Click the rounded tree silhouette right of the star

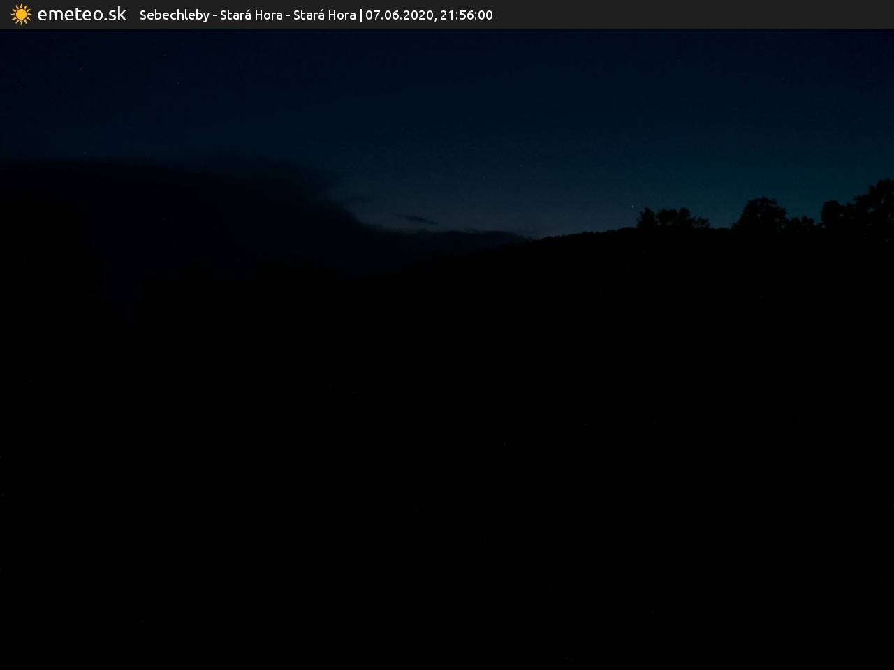pos(760,213)
